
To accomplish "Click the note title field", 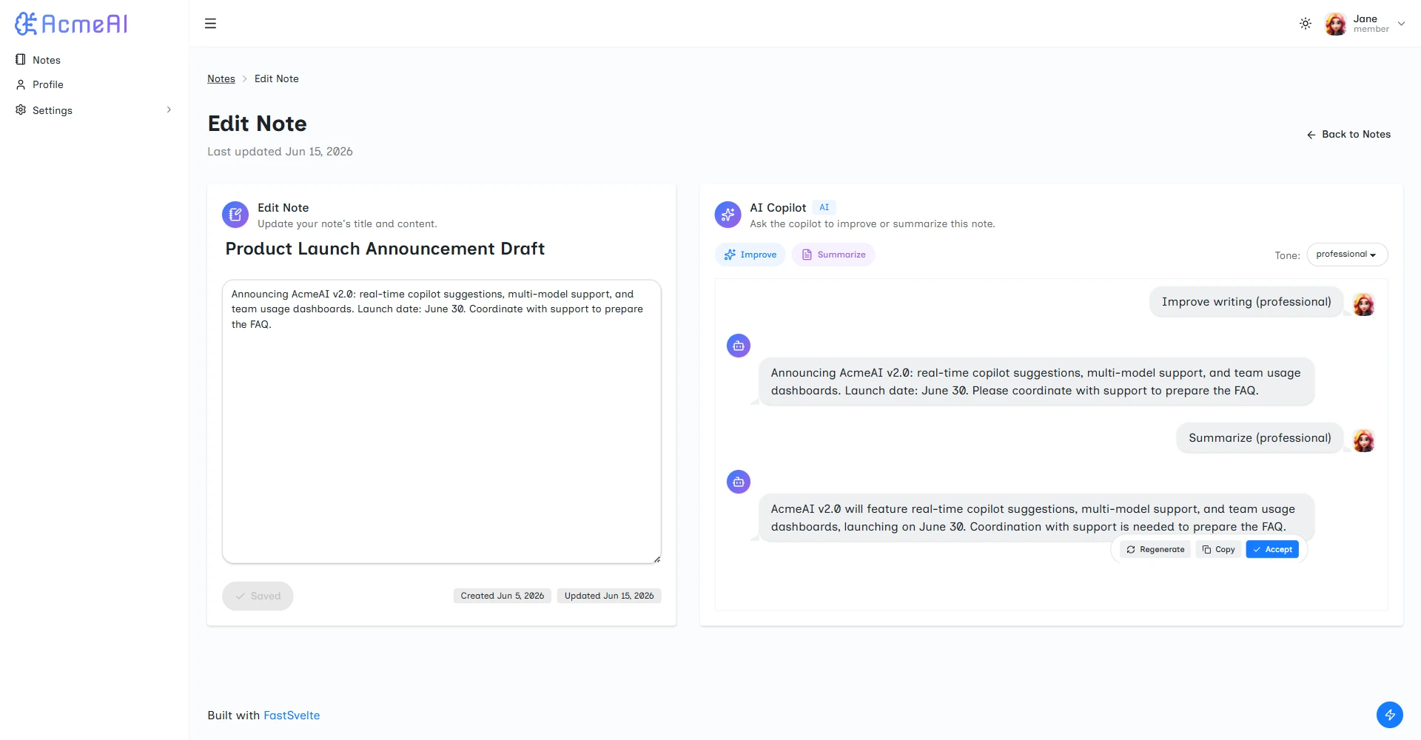I will click(x=441, y=249).
